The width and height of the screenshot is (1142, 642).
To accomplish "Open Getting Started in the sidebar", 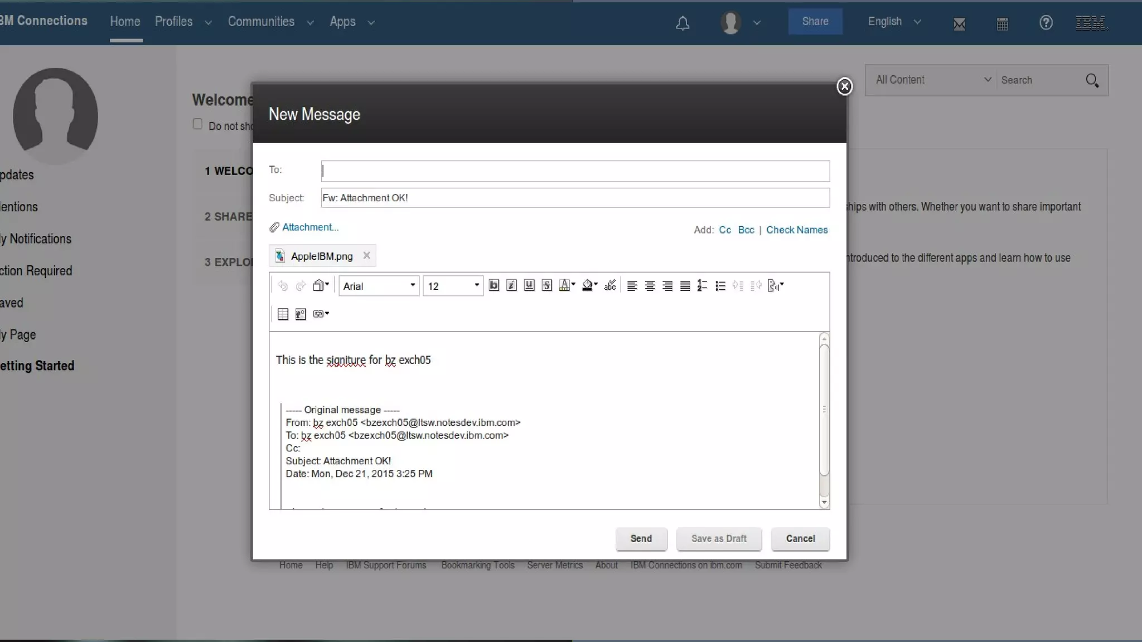I will click(37, 366).
